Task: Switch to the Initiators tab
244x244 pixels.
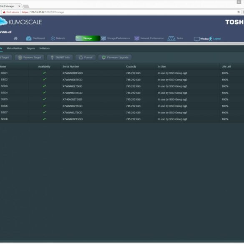Action: coord(45,48)
